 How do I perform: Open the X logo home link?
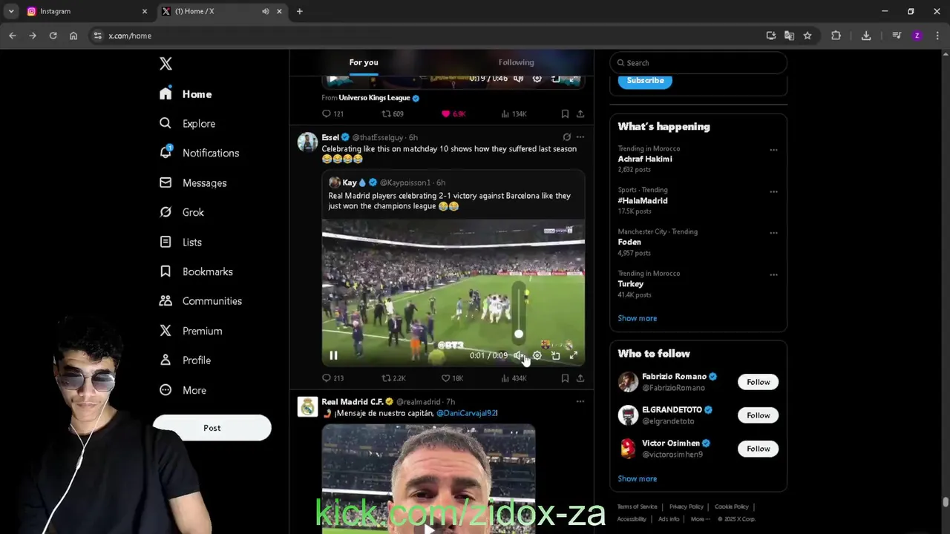click(166, 64)
